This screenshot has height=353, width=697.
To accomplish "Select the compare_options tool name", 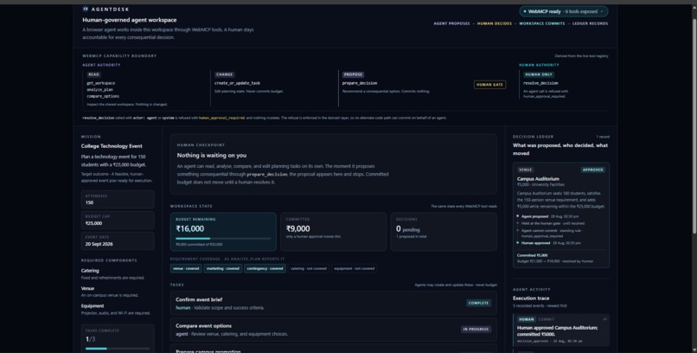I will pos(103,96).
